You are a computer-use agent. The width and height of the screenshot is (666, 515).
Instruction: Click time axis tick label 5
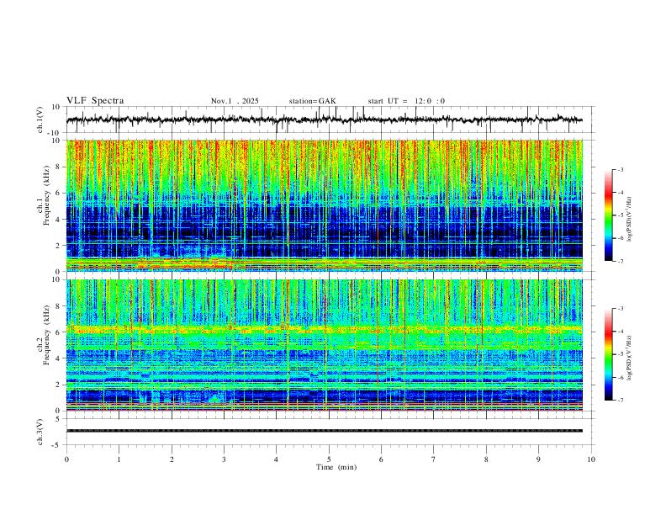click(329, 459)
